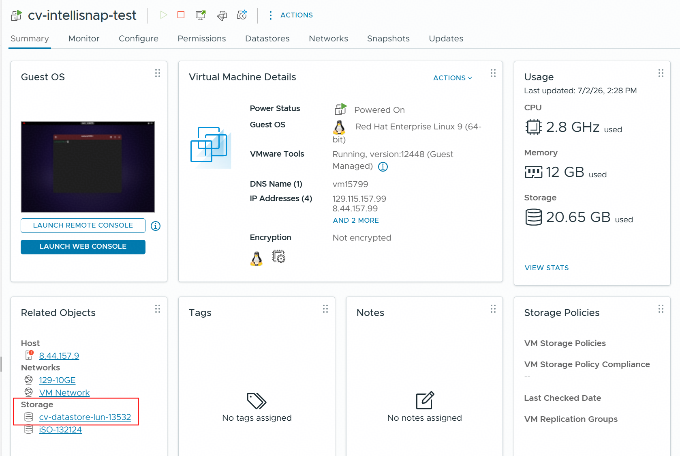Click the large VM graphic in details card
The width and height of the screenshot is (680, 456).
coord(211,148)
